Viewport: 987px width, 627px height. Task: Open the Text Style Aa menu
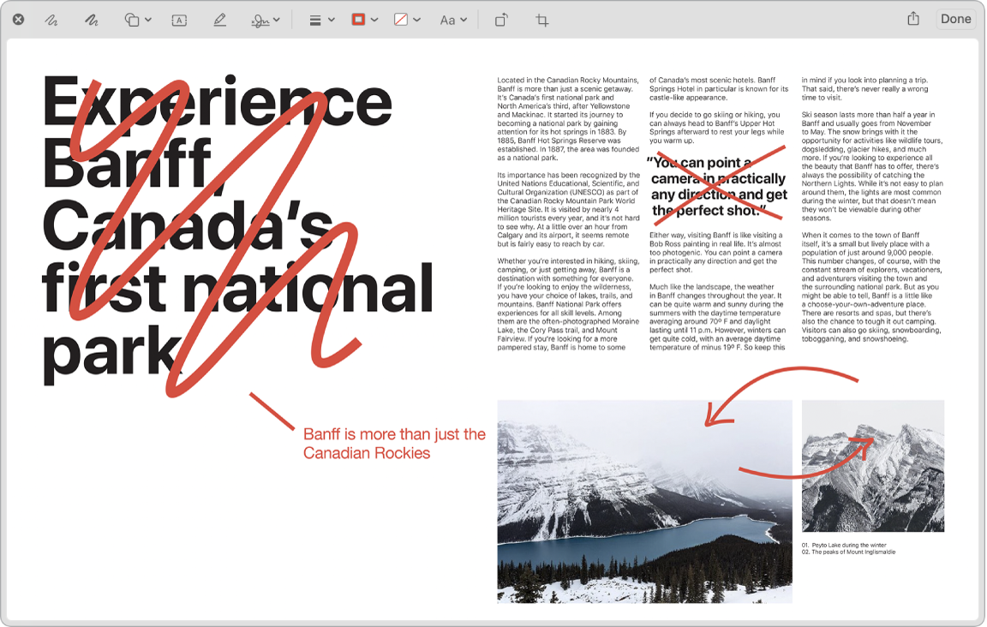452,19
